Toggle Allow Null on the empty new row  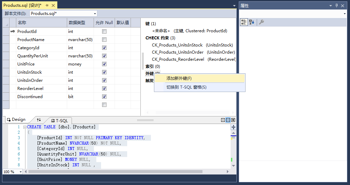104,105
